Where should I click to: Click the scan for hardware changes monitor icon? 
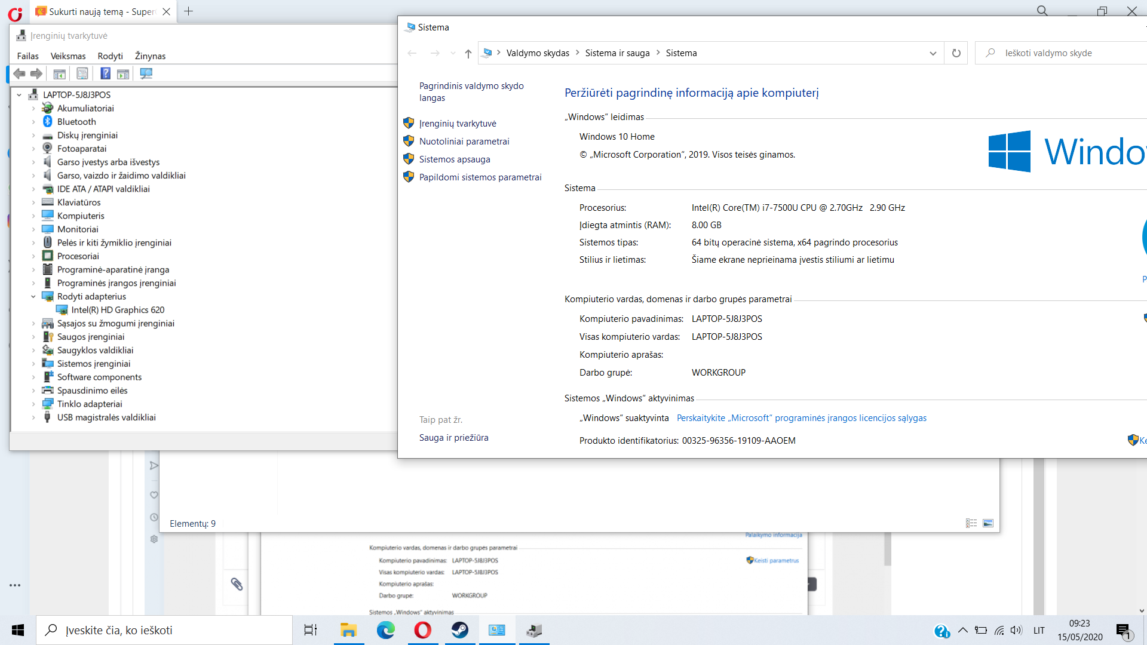tap(146, 73)
